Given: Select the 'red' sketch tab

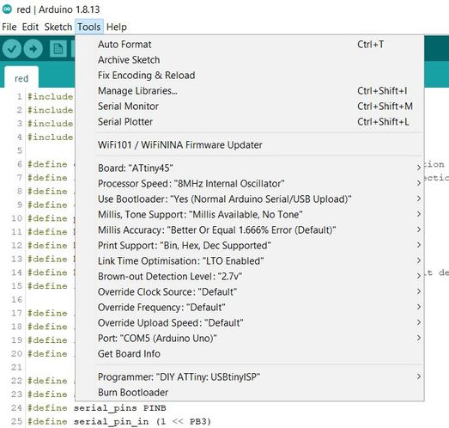Looking at the screenshot, I should (x=21, y=78).
